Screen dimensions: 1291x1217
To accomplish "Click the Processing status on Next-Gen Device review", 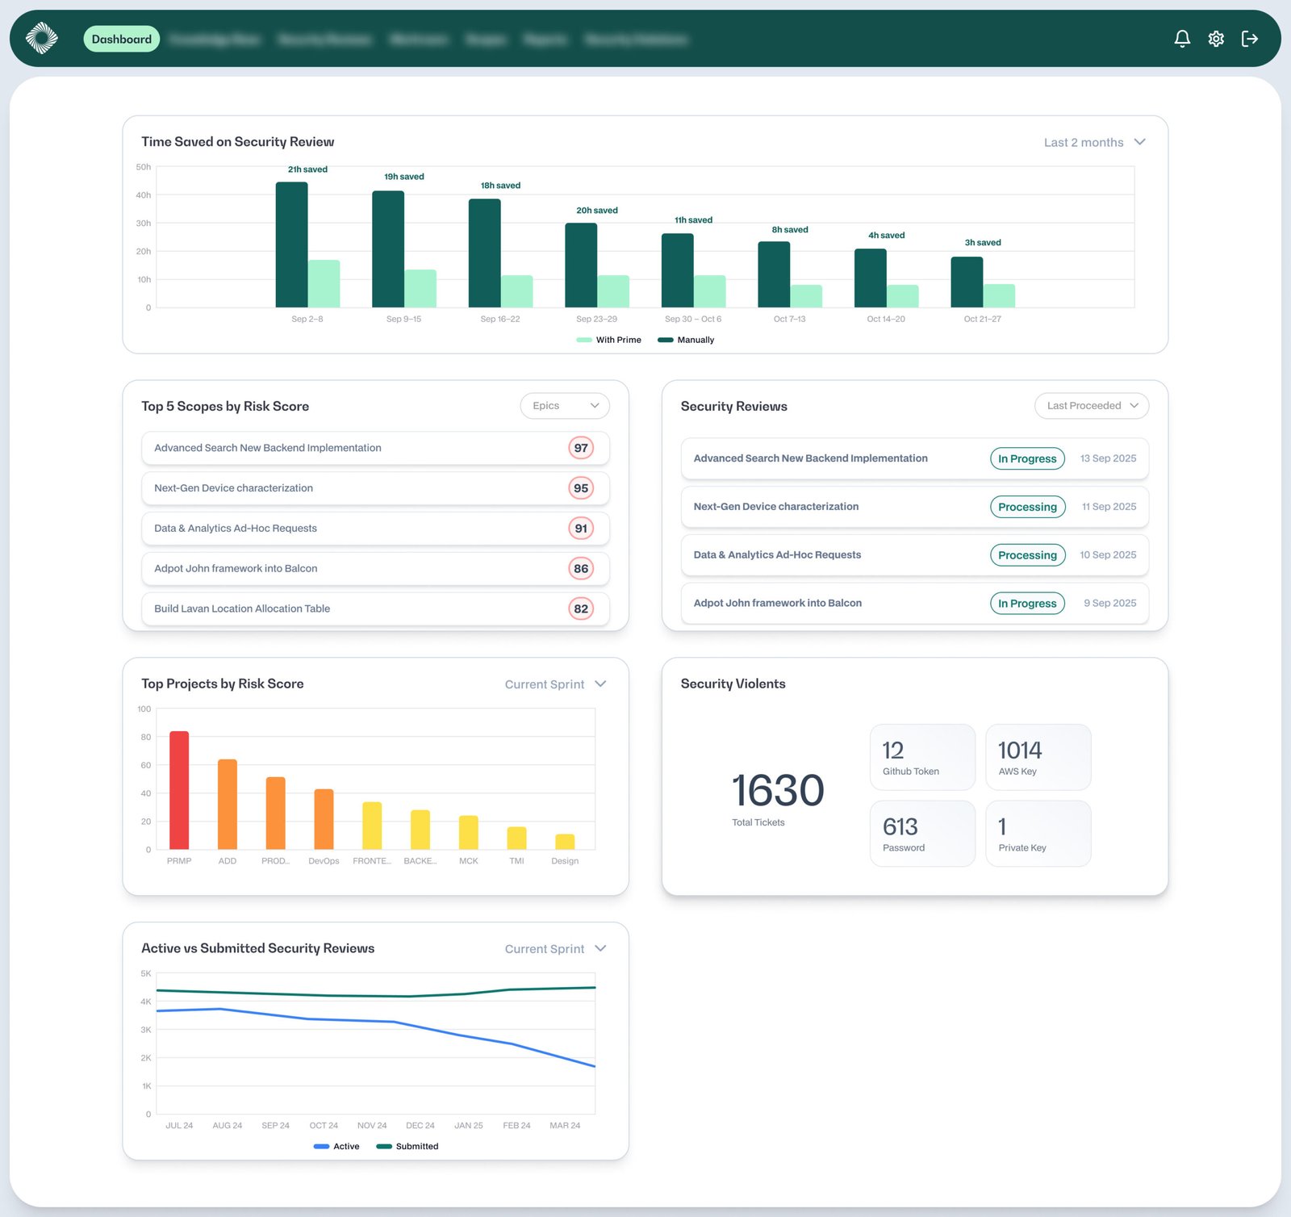I will [1027, 507].
